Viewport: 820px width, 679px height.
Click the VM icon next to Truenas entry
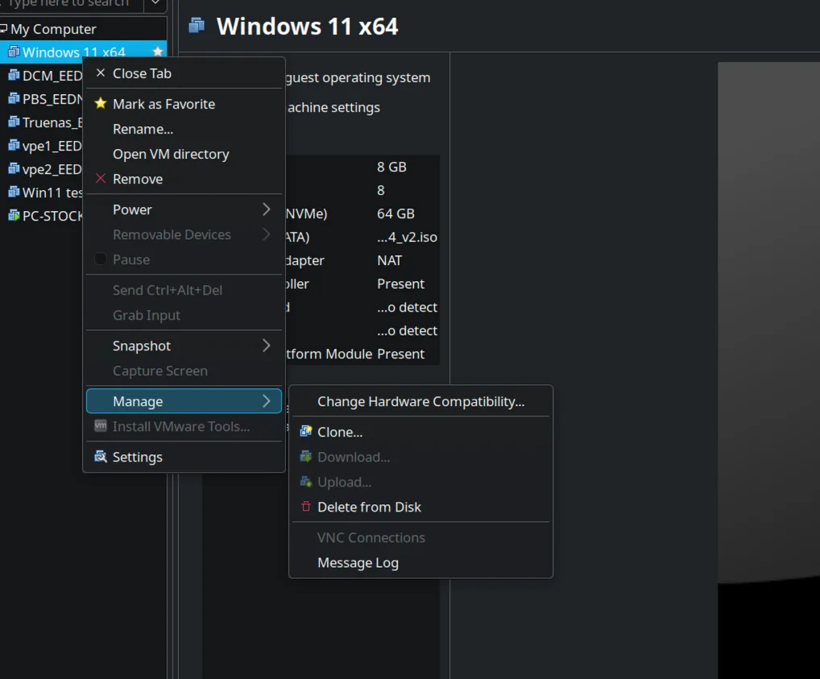(x=14, y=122)
